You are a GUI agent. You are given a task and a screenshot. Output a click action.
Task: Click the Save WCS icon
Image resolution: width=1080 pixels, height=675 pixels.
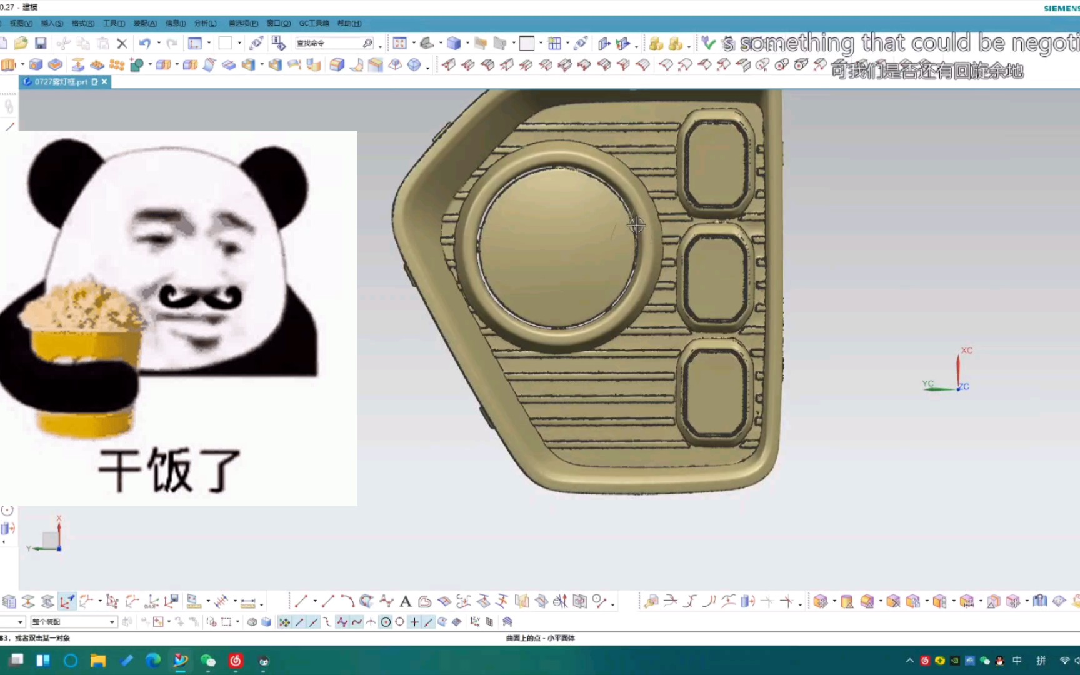coord(171,601)
